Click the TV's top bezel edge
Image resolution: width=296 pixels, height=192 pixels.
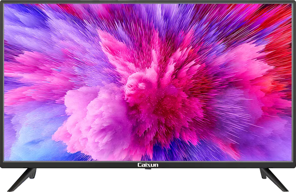(148, 2)
